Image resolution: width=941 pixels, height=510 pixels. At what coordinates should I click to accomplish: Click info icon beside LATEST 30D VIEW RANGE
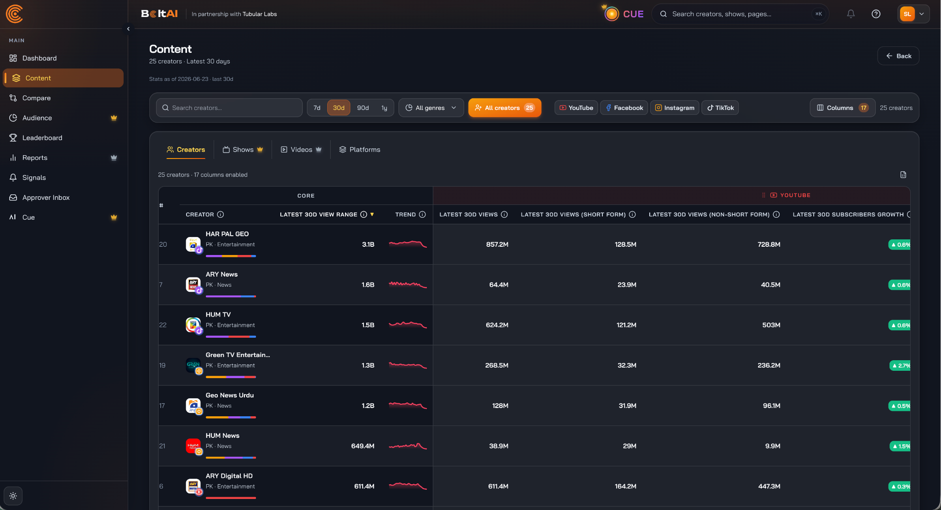point(364,215)
